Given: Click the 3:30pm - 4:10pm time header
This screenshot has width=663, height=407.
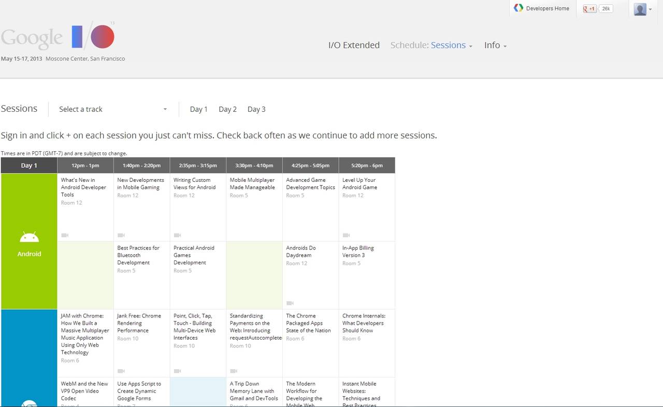Looking at the screenshot, I should pos(254,166).
